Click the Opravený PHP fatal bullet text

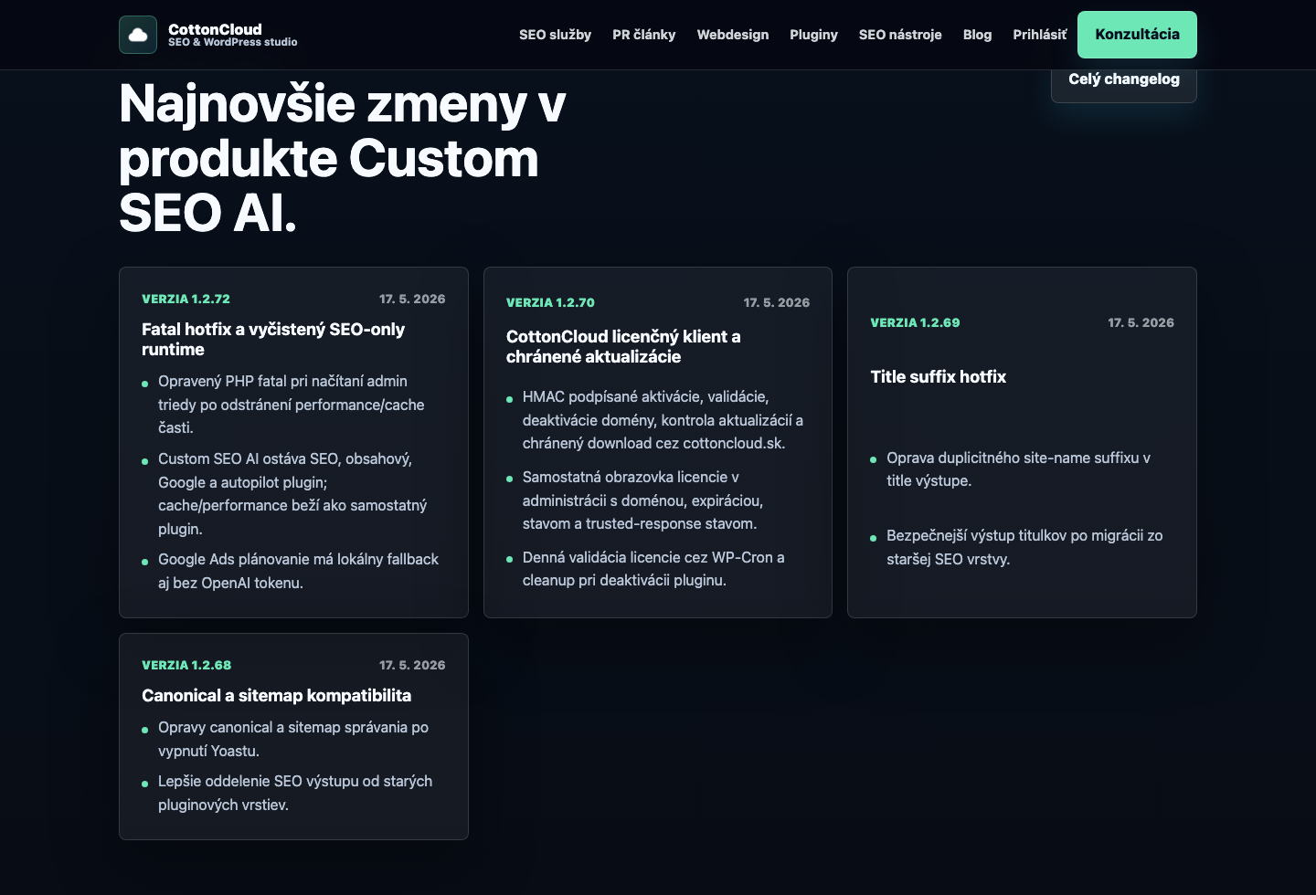[x=292, y=405]
